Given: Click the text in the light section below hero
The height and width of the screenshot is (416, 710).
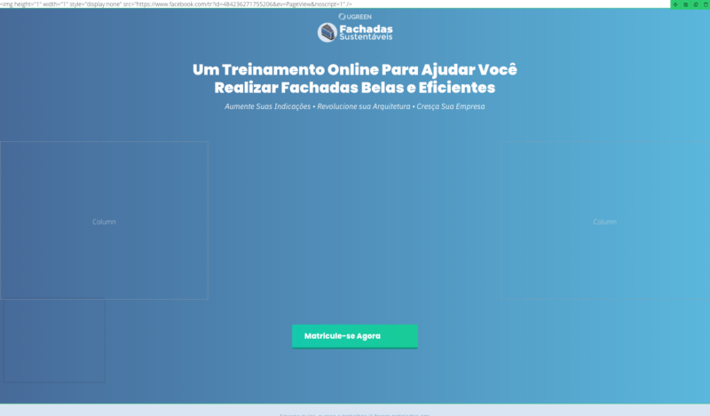Looking at the screenshot, I should [x=355, y=413].
